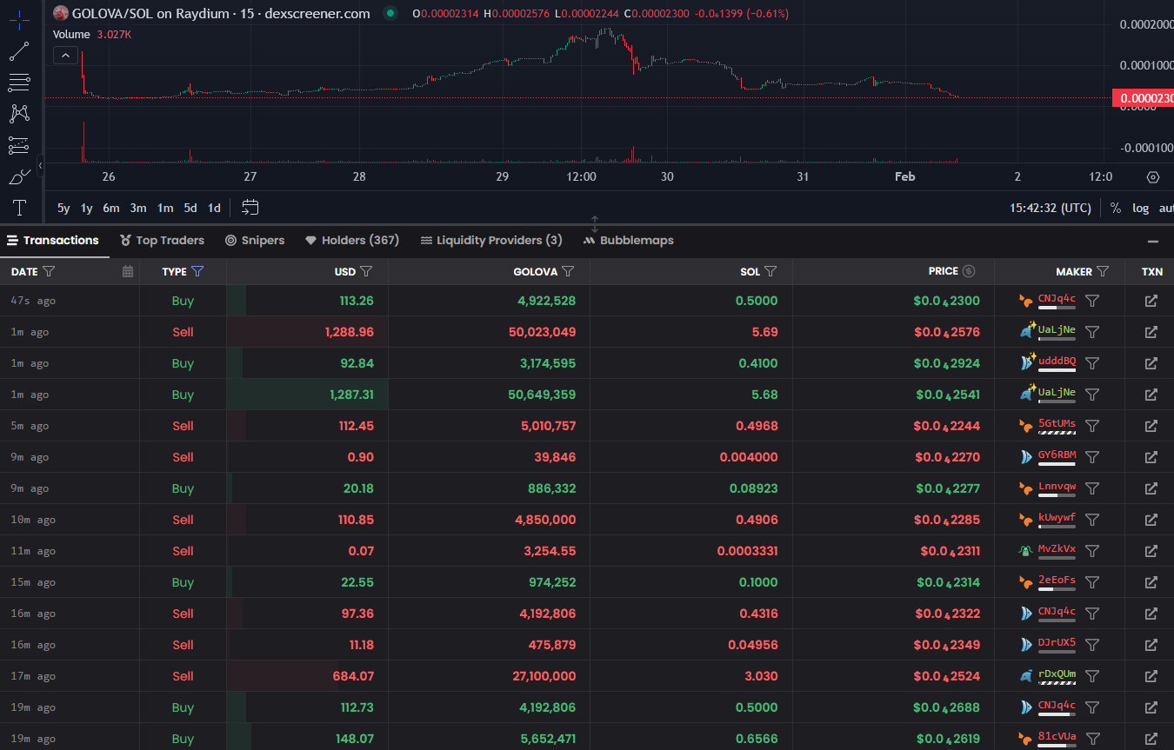Switch to the Top Traders tab
This screenshot has height=750, width=1174.
point(162,241)
